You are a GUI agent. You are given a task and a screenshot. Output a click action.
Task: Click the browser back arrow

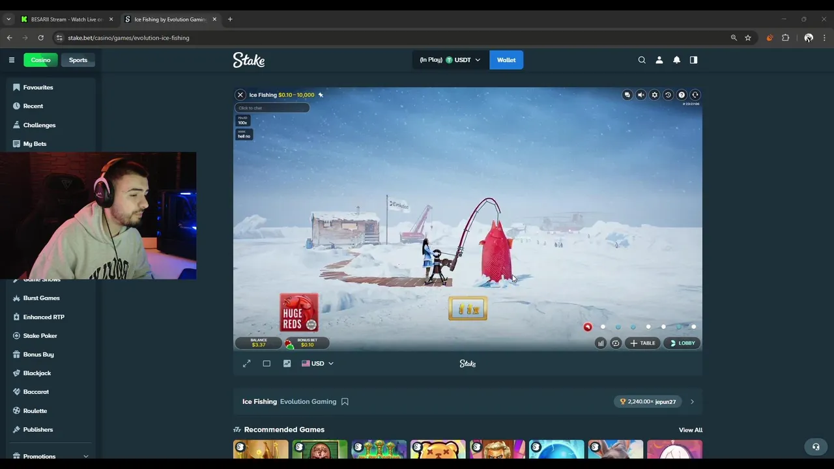(10, 38)
